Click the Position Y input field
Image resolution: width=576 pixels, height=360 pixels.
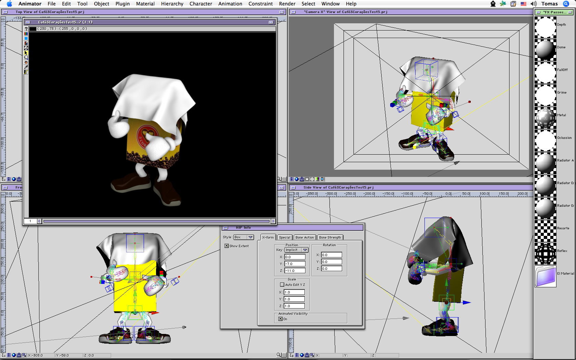coord(295,264)
